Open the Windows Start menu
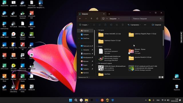 click(x=71, y=100)
